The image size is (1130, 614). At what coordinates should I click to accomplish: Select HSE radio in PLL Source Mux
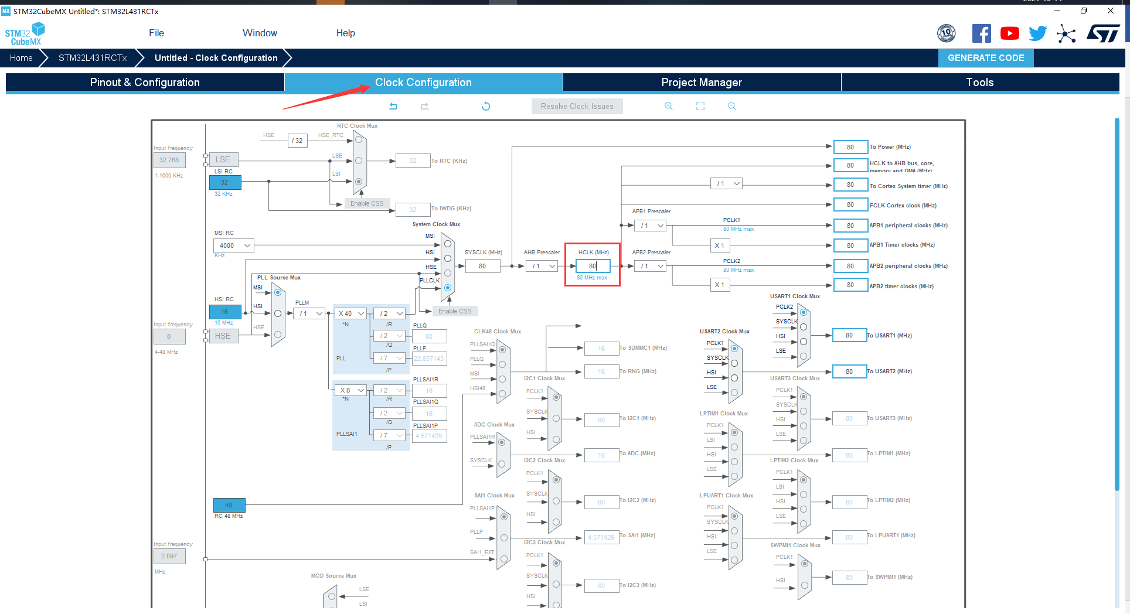278,335
